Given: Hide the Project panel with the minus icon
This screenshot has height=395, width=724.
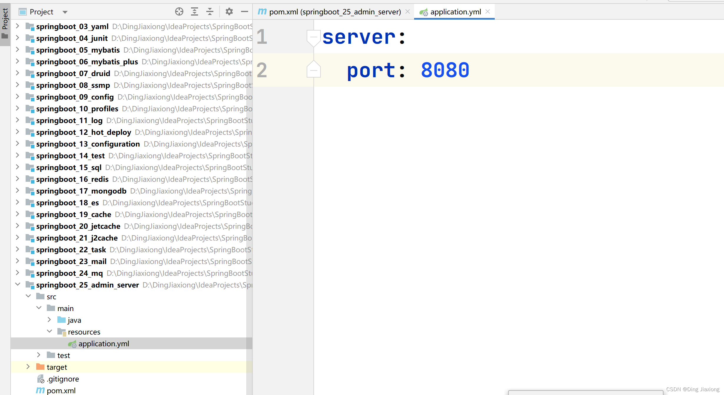Looking at the screenshot, I should [x=244, y=12].
